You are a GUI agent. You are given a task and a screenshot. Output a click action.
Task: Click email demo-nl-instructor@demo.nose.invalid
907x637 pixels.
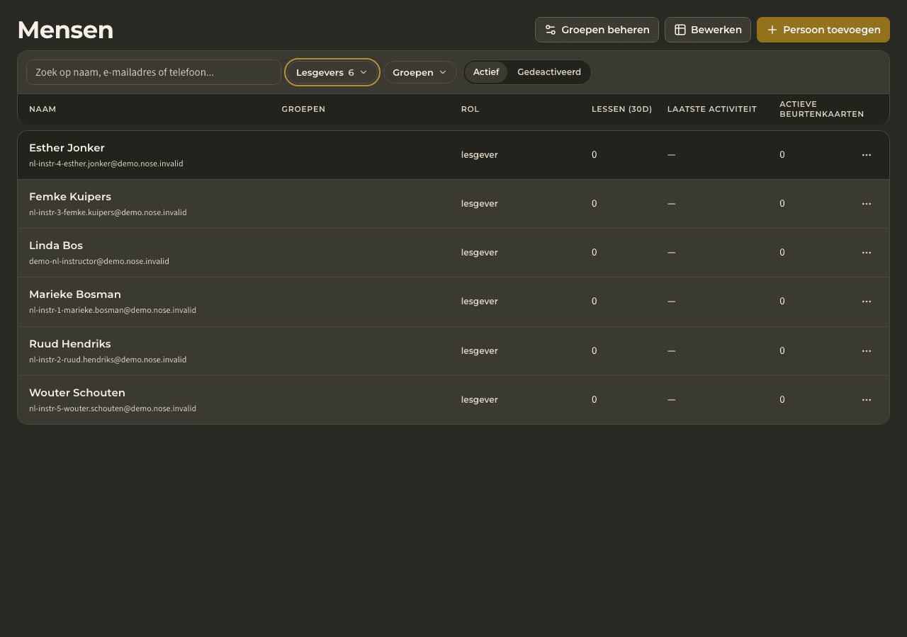(99, 261)
